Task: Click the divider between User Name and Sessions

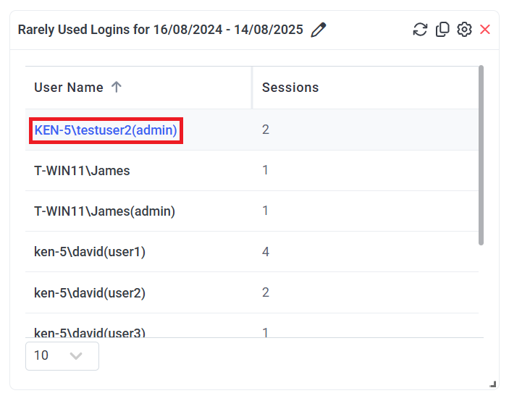Action: click(252, 88)
